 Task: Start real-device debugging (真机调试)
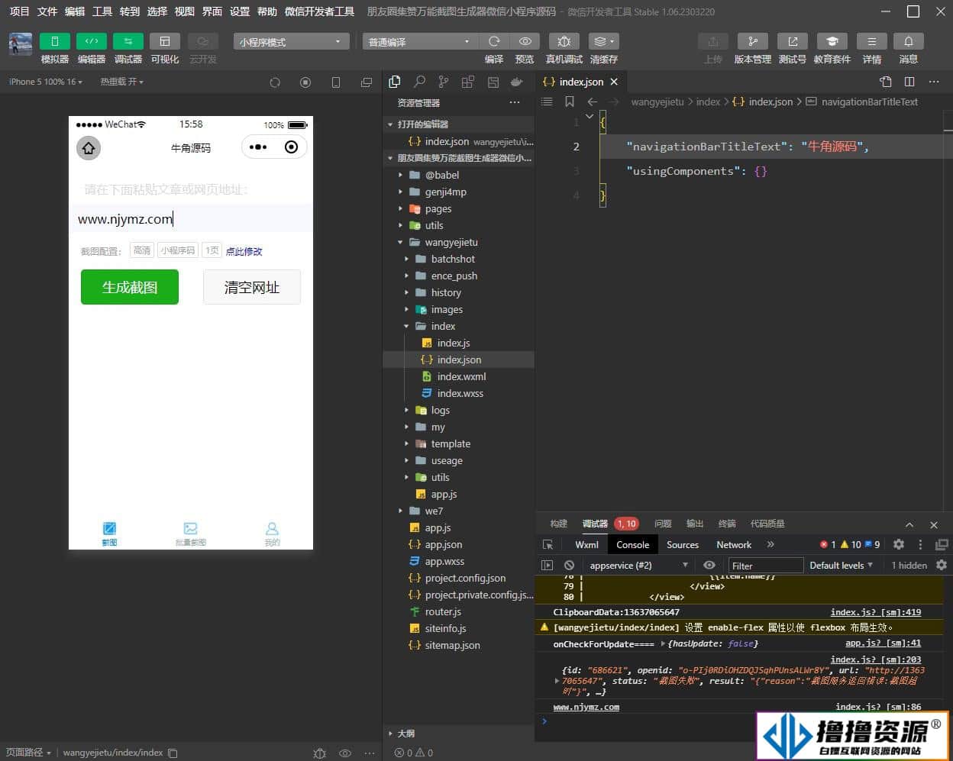point(564,41)
